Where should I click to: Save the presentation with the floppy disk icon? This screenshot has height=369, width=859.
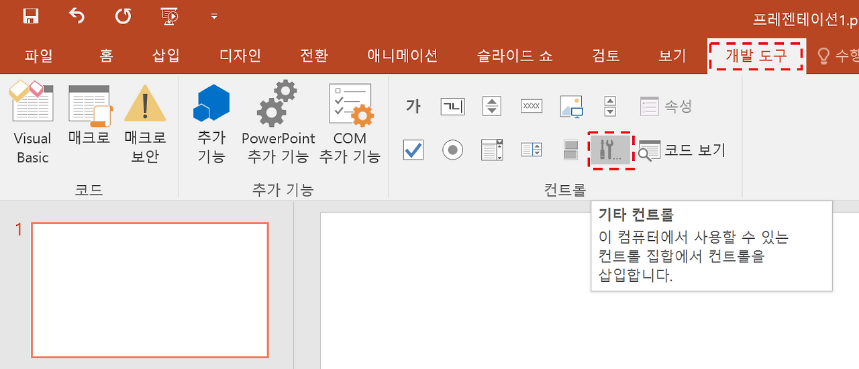(30, 15)
